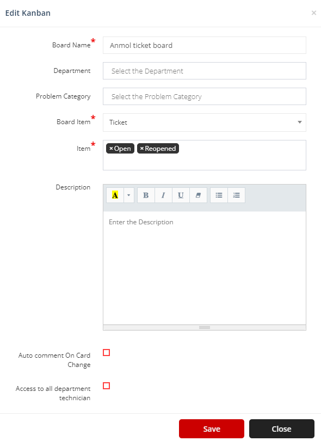Enable Auto comment On Card Change
Viewport: 321px width, 441px height.
(106, 352)
